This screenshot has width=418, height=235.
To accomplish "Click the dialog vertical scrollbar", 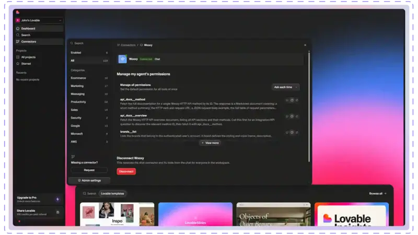I will (309, 107).
